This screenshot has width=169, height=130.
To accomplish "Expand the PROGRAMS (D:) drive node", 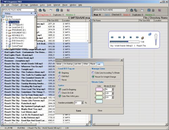I will point(7,30).
